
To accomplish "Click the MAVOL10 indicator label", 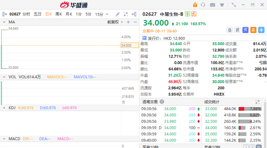I will pos(85,77).
